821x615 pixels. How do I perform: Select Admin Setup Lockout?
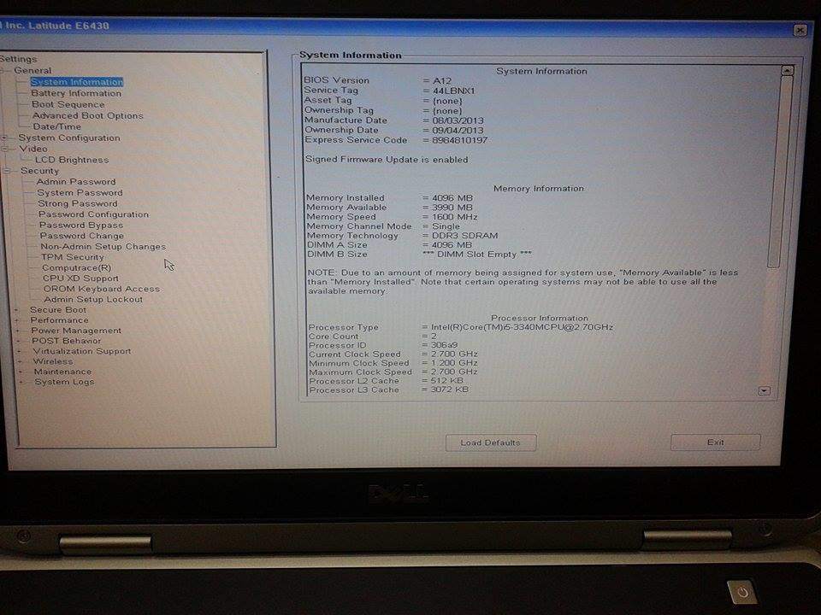click(93, 299)
